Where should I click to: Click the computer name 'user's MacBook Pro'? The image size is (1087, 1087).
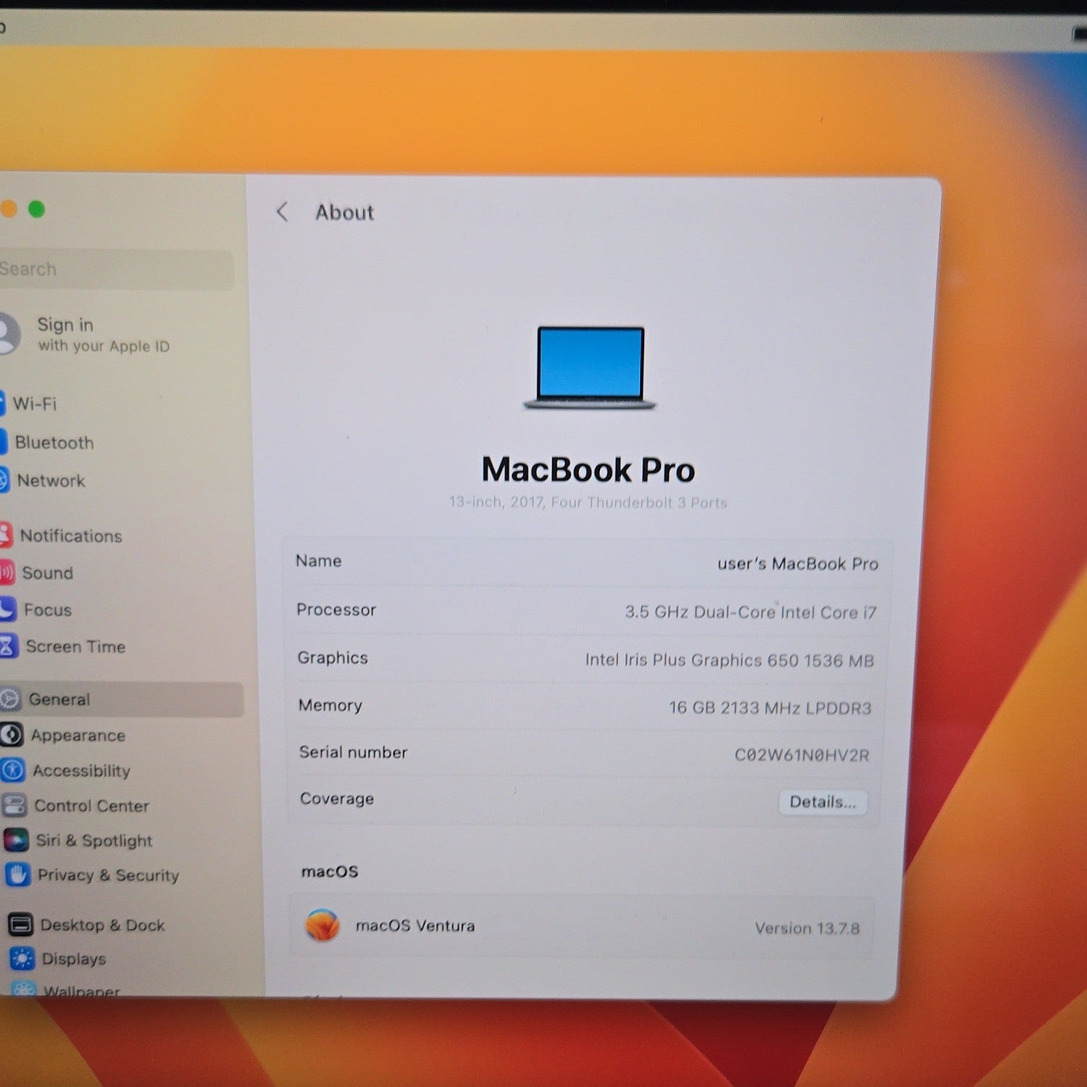[x=797, y=564]
